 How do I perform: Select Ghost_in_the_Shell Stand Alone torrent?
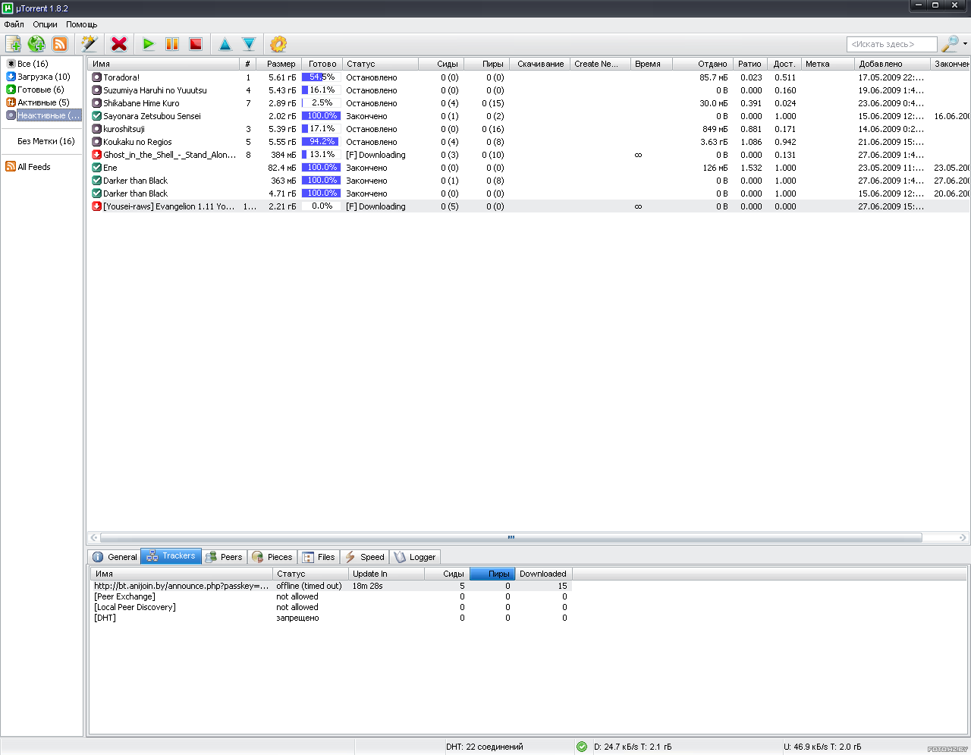[x=528, y=155]
